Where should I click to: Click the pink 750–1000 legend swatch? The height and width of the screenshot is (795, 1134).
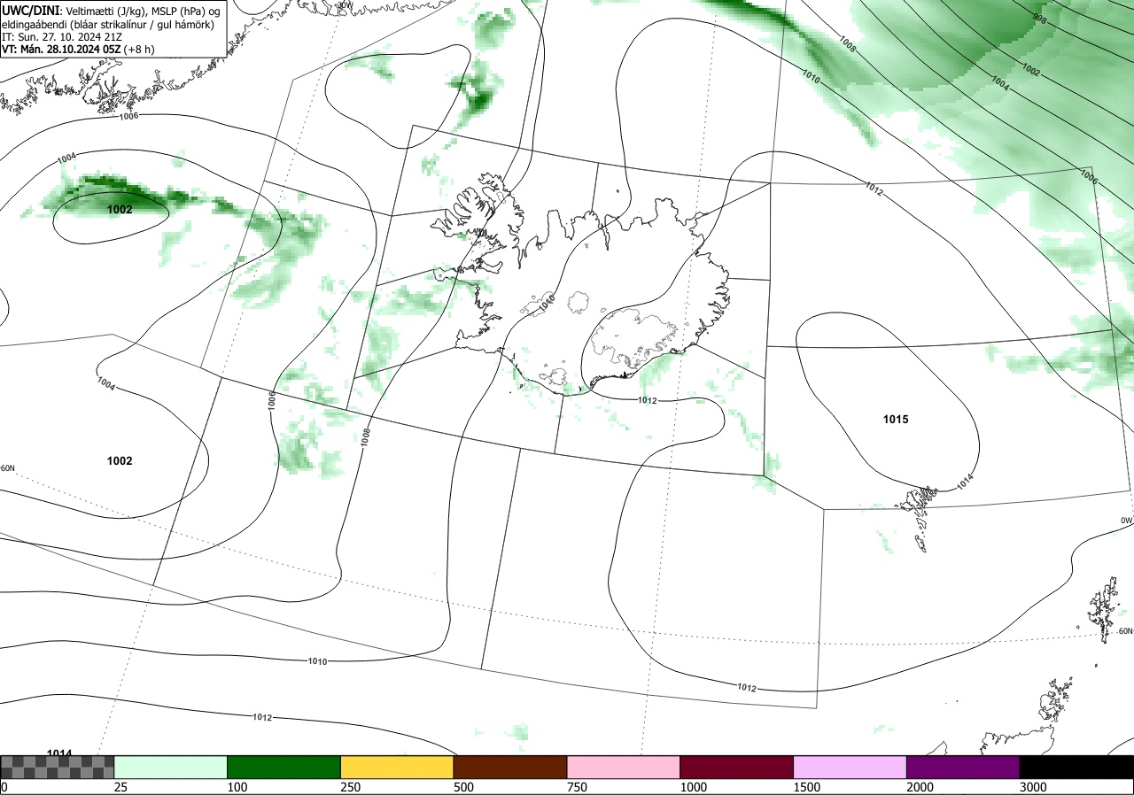pos(624,767)
